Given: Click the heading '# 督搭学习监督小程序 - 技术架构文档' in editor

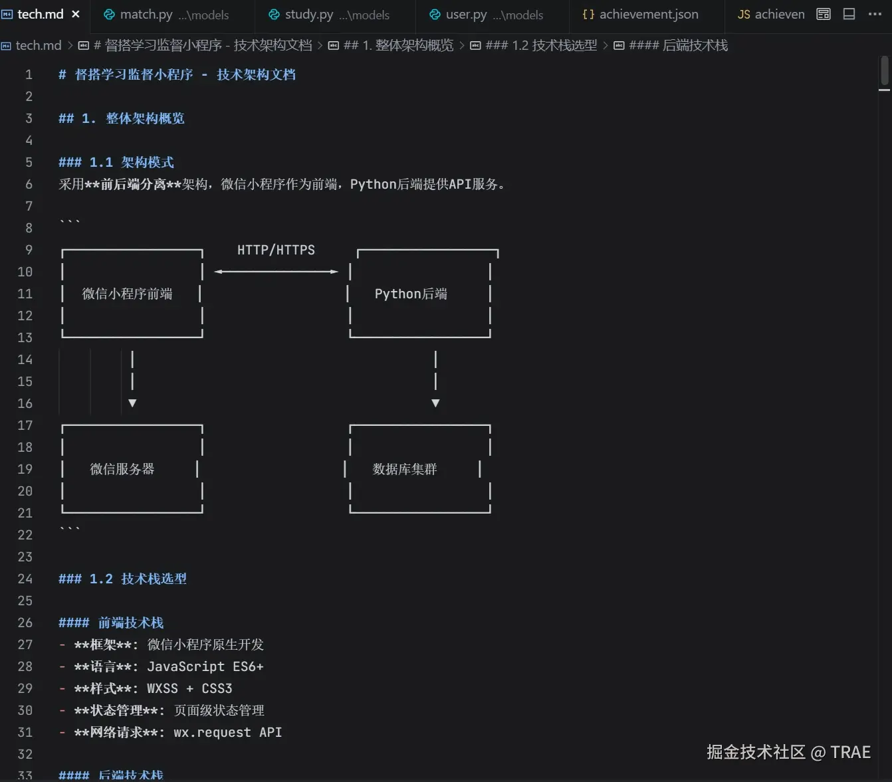Looking at the screenshot, I should [177, 74].
